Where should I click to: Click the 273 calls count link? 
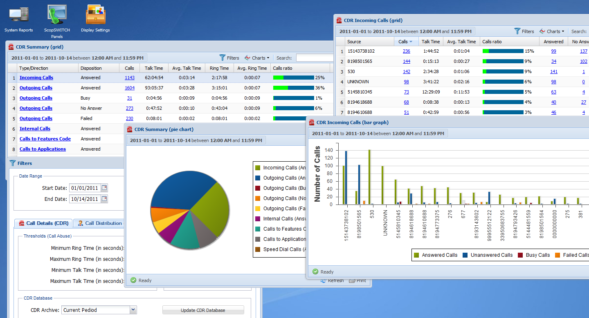pyautogui.click(x=130, y=108)
